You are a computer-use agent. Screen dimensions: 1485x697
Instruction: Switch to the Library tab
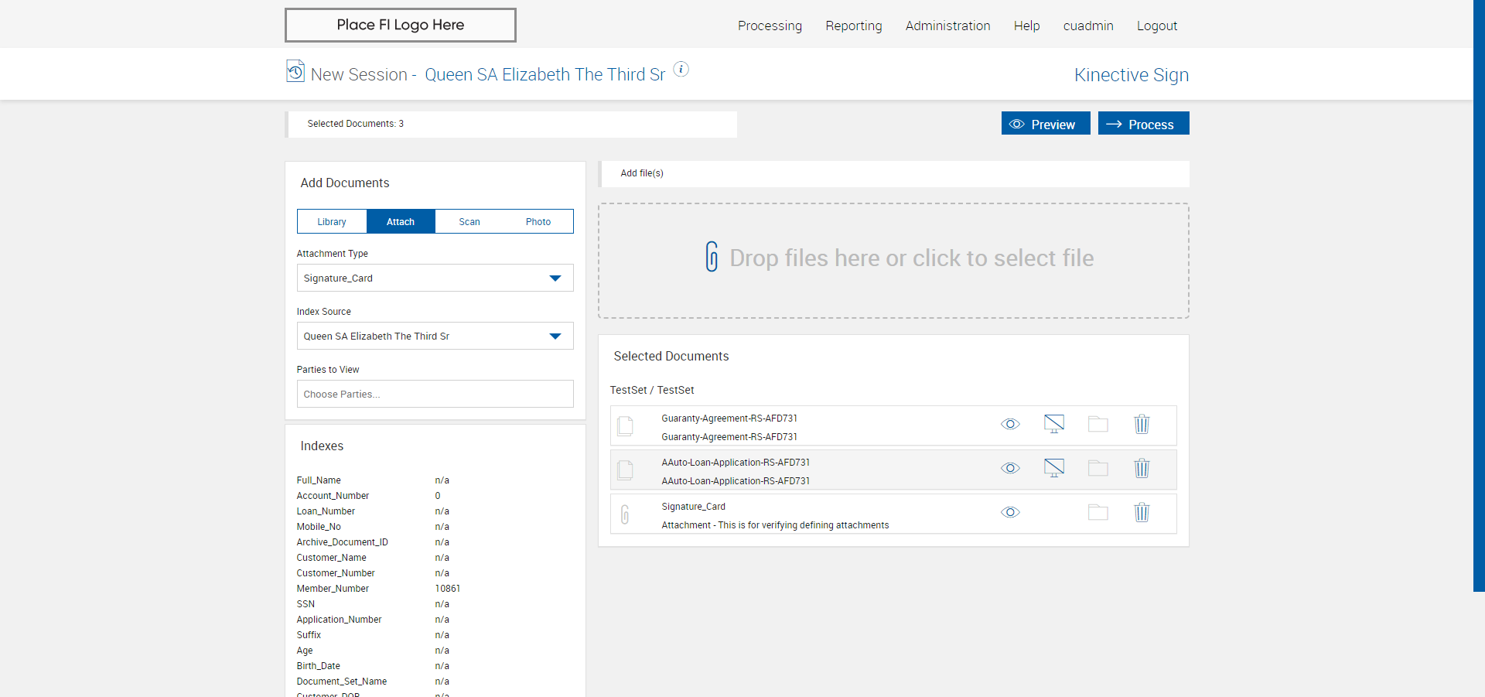pos(332,221)
